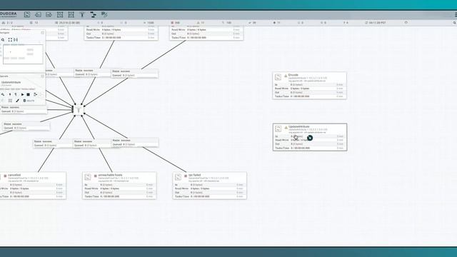This screenshot has width=457, height=257.
Task: Click the stopped components count in status bar
Action: tap(176, 22)
